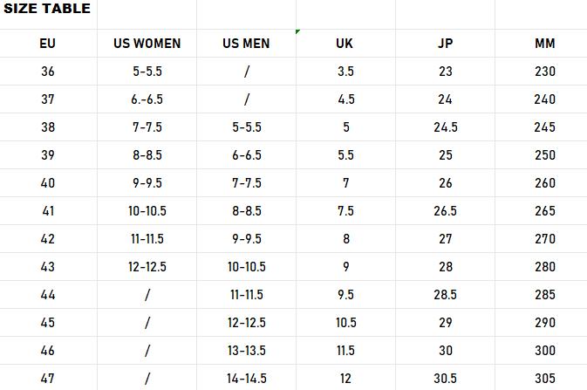Click US MEN cell reading 11-11.5
Viewport: 587px width, 390px height.
(x=246, y=295)
